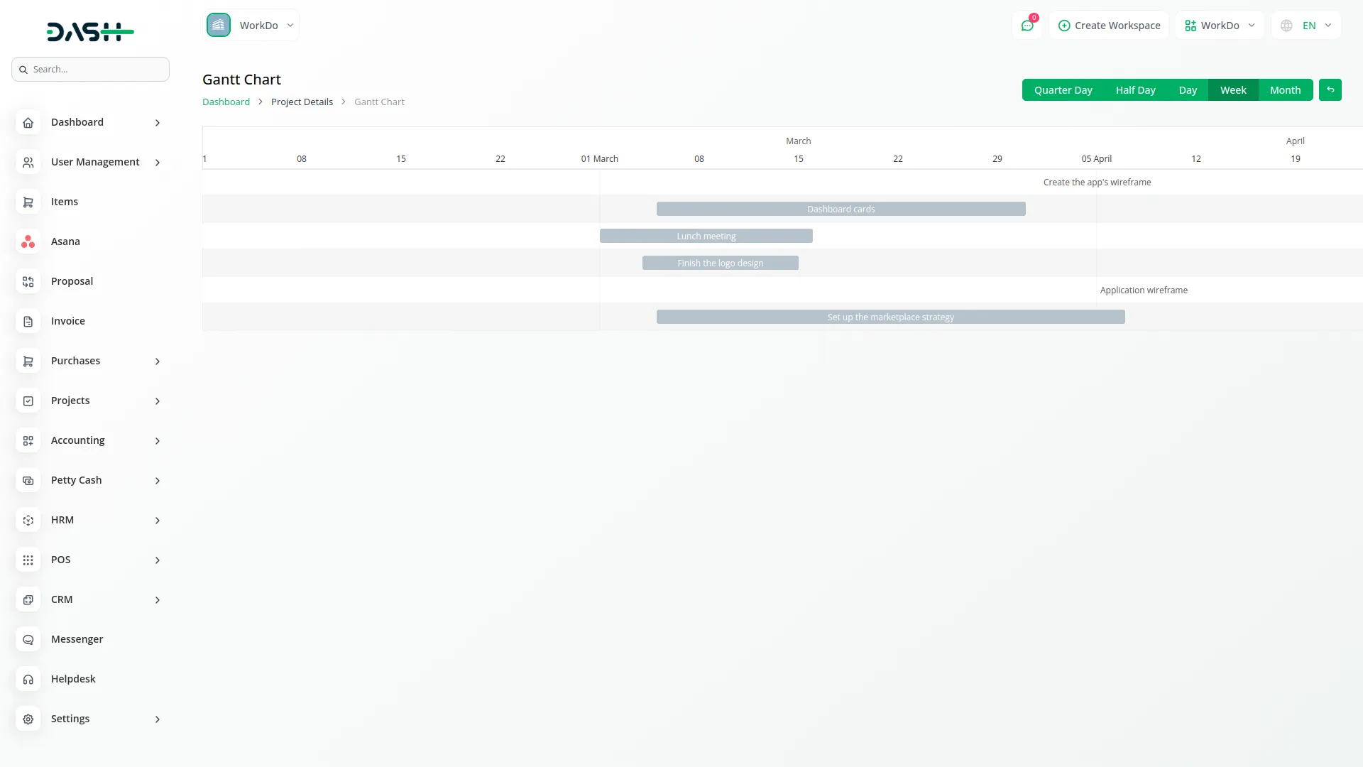The width and height of the screenshot is (1363, 767).
Task: Open Messenger label in the sidebar
Action: 77,639
